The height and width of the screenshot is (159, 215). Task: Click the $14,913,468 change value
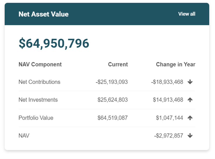click(x=168, y=100)
